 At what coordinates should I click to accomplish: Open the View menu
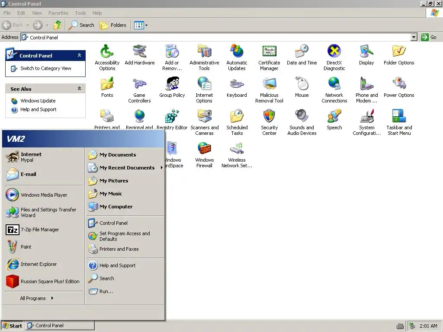tap(37, 13)
